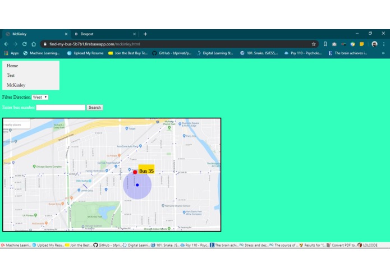390x277 pixels.
Task: Close the McKinley tab
Action: (x=66, y=34)
